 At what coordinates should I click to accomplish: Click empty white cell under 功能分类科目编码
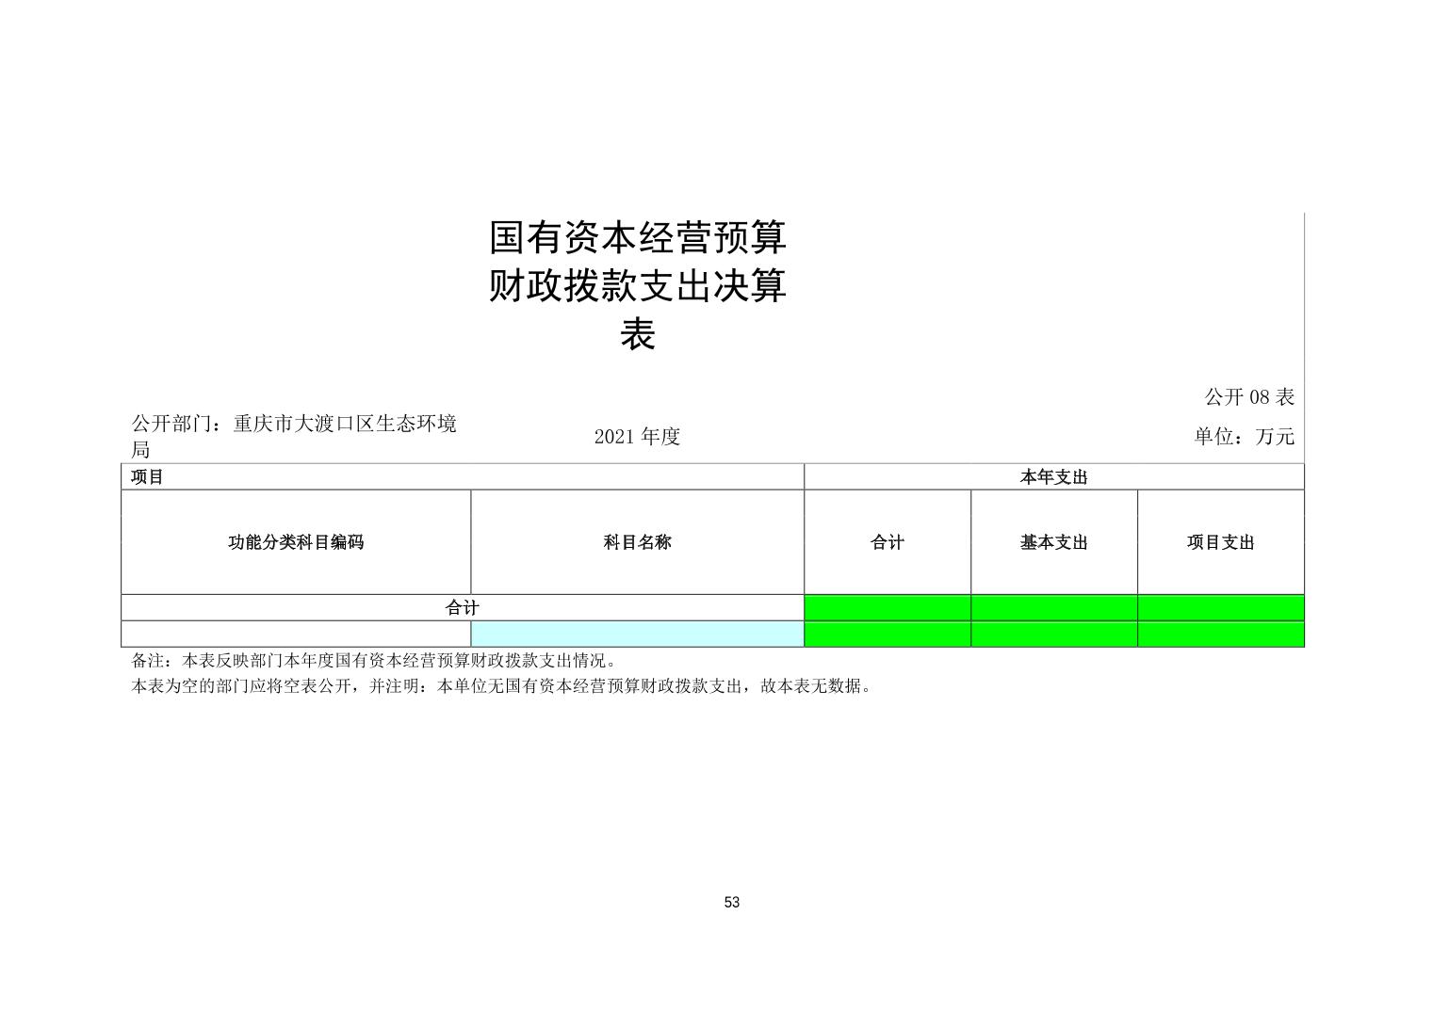pos(296,635)
